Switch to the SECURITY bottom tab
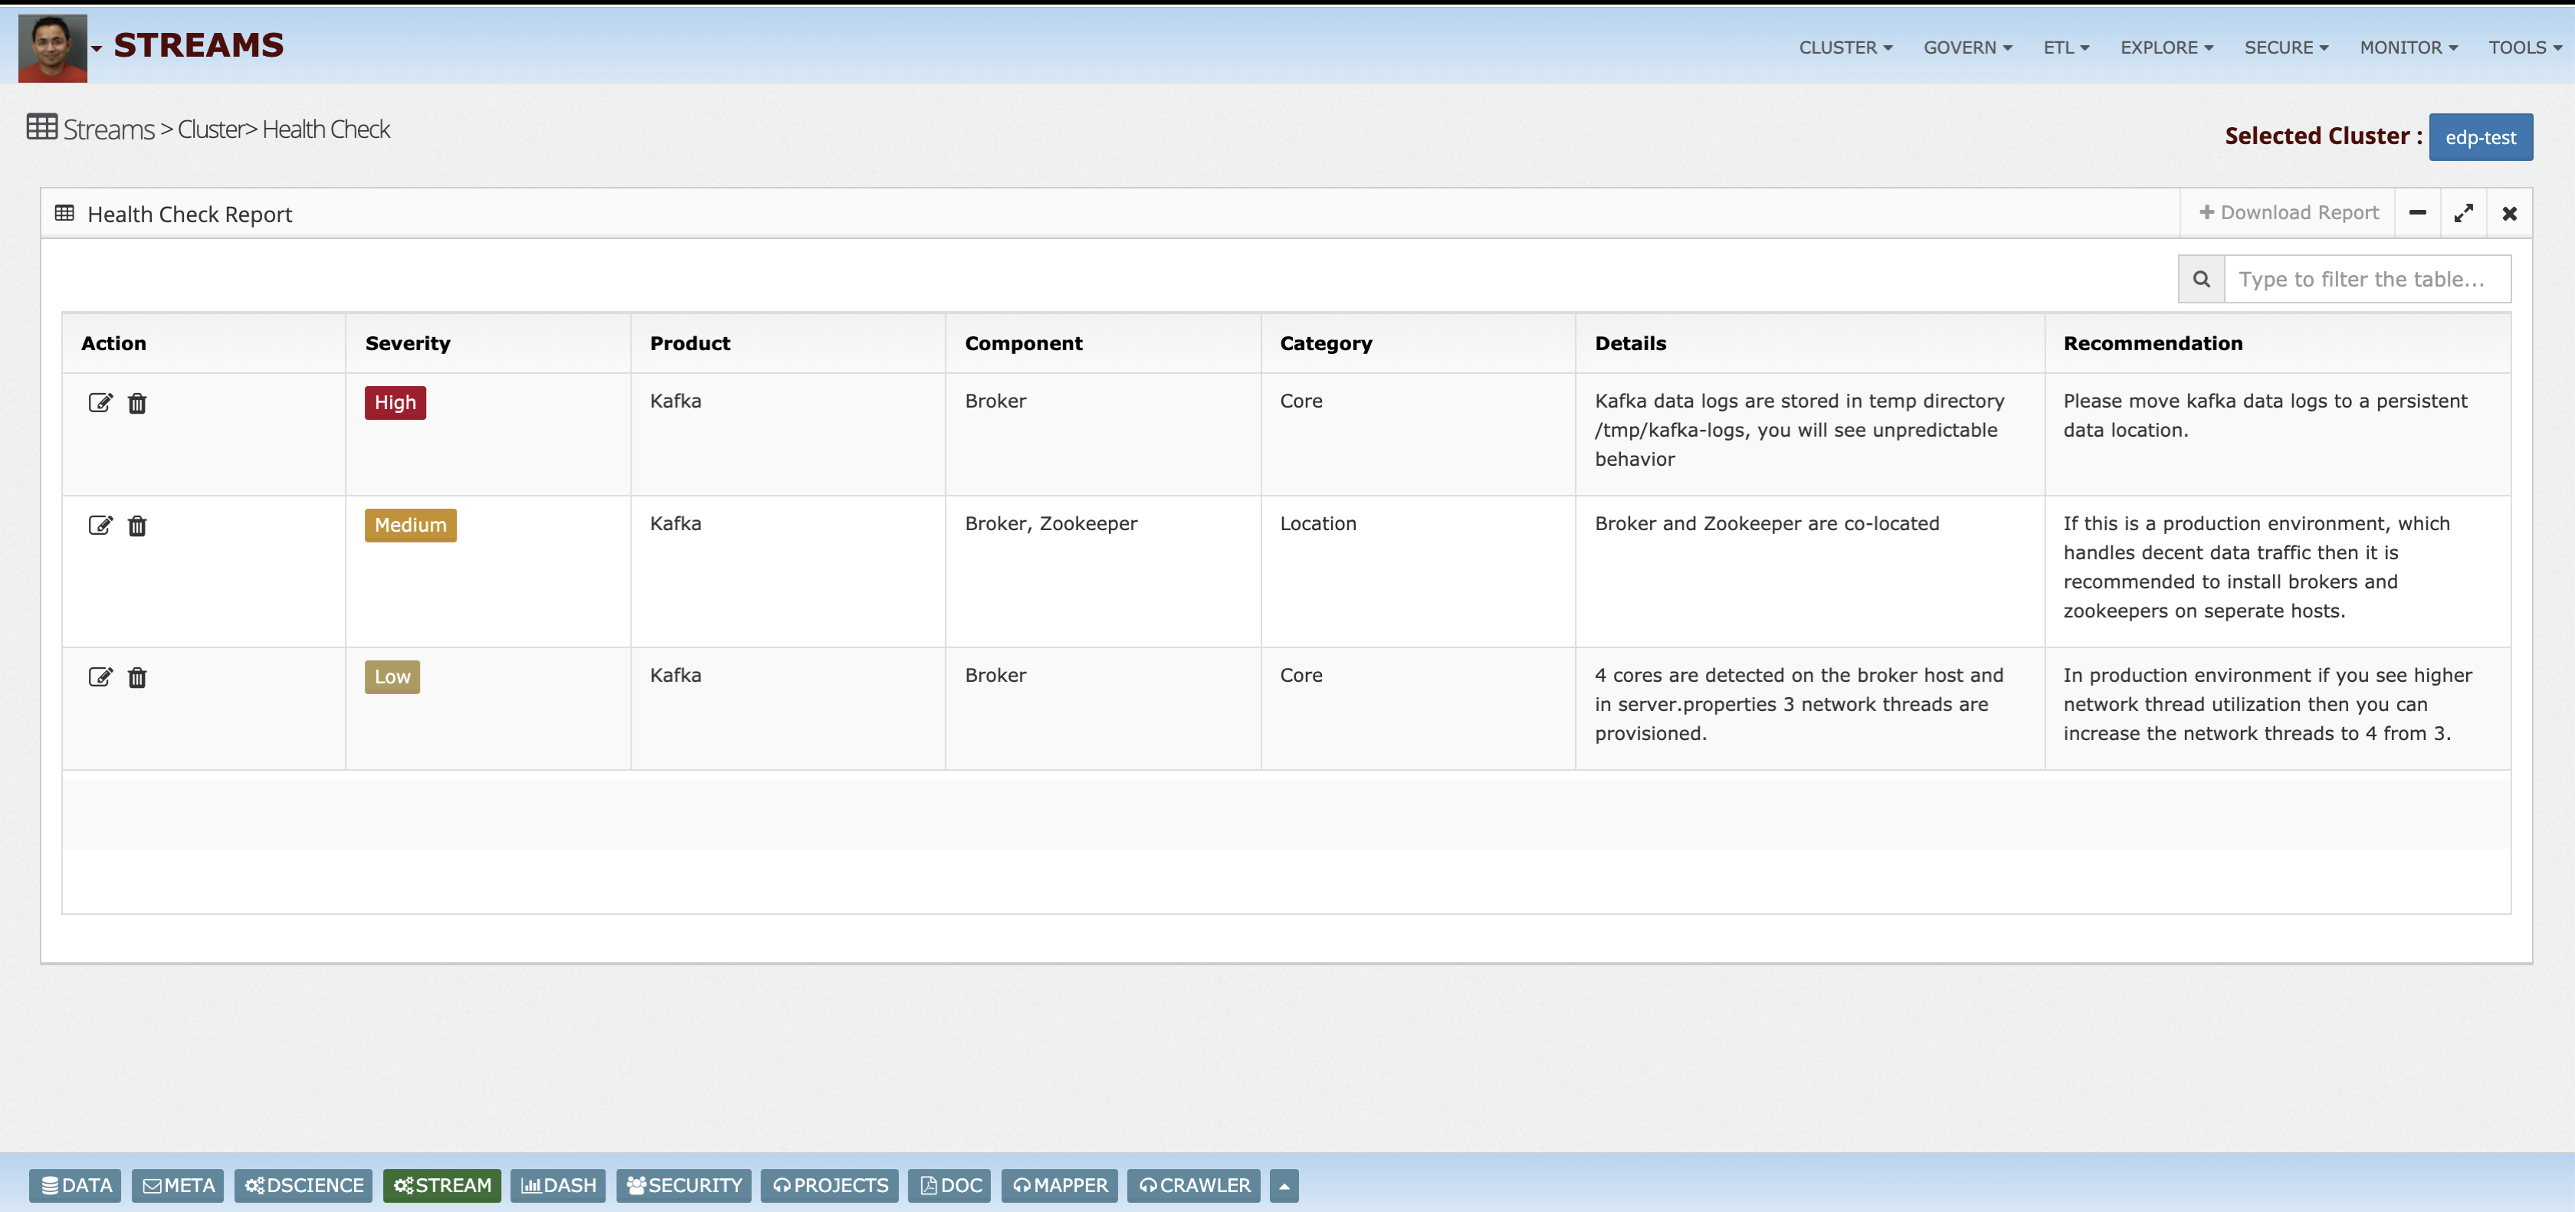The width and height of the screenshot is (2575, 1212). click(684, 1185)
